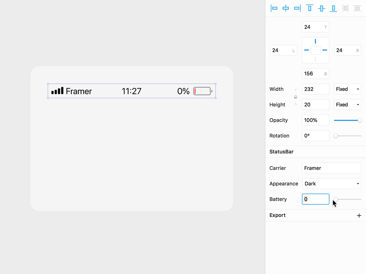366x274 pixels.
Task: Click the distribute horizontally icon
Action: point(345,8)
